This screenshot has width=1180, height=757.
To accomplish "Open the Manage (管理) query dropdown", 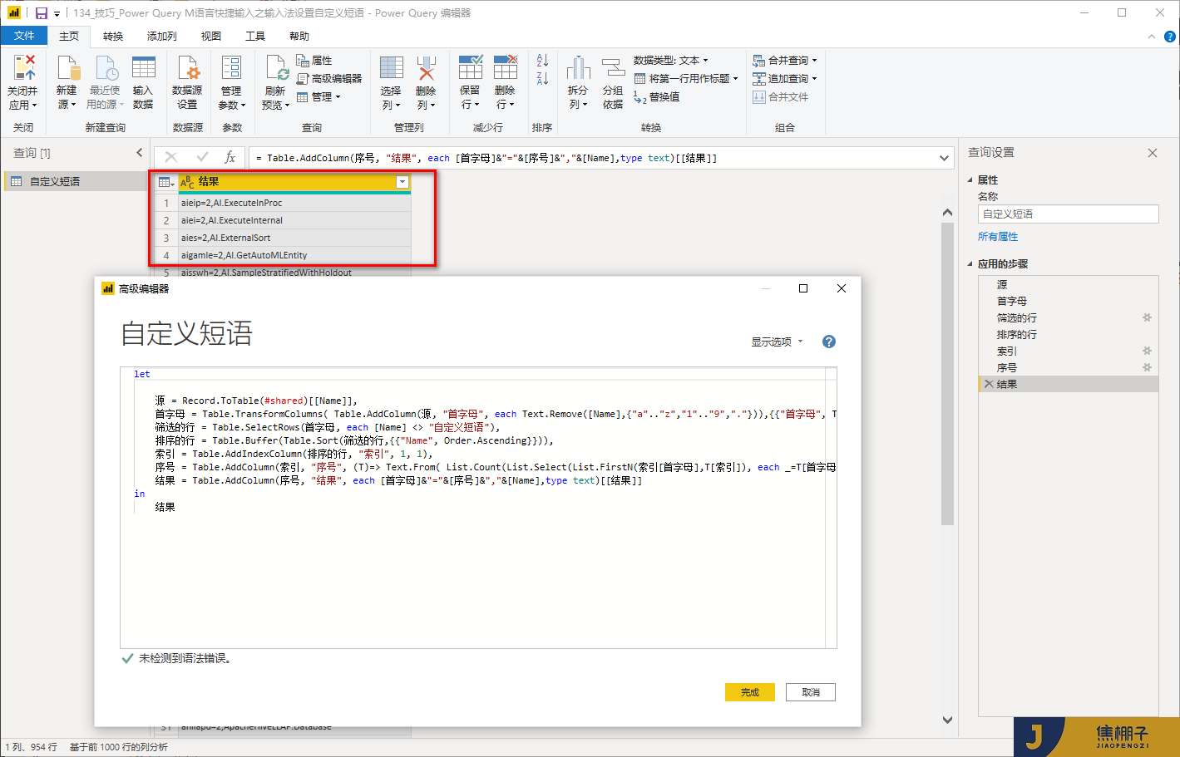I will [318, 97].
